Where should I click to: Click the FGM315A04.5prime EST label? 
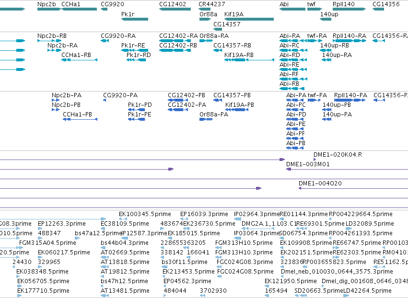point(47,243)
